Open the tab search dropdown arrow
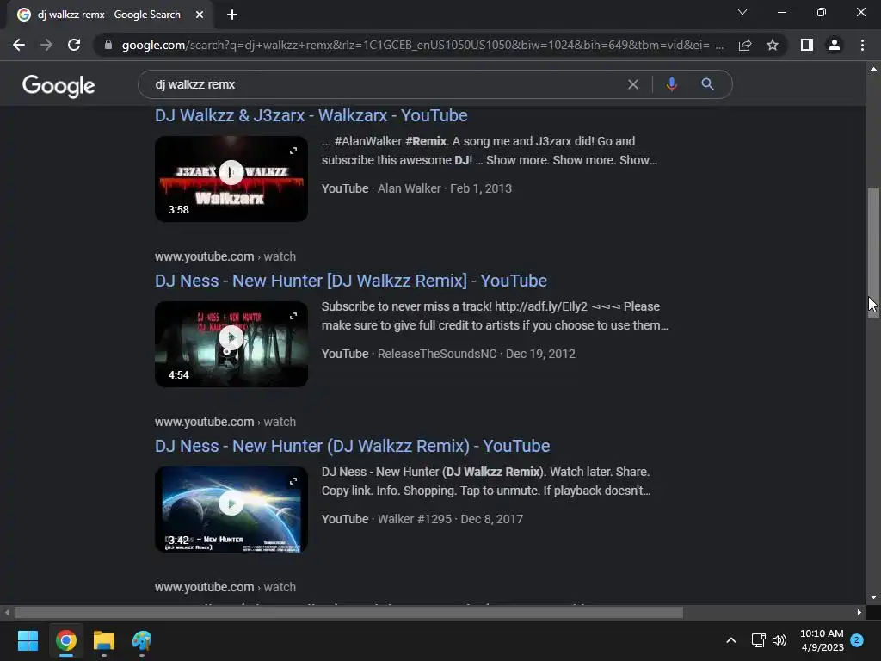 742,12
